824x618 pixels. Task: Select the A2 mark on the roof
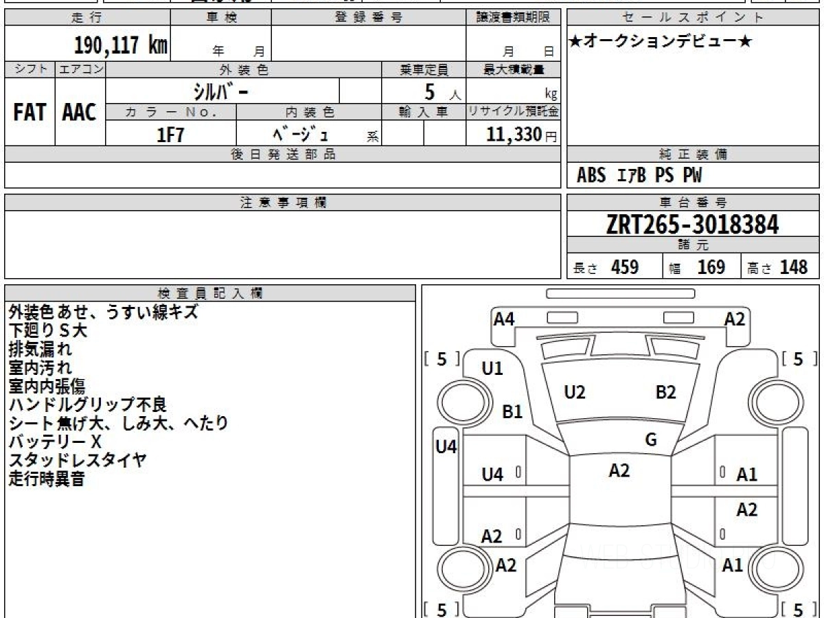coord(619,470)
